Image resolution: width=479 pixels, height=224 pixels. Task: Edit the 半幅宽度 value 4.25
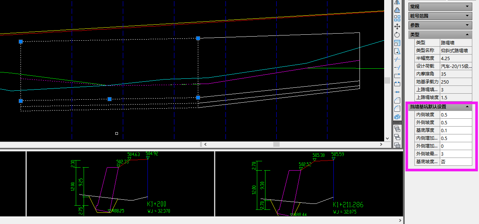[455, 58]
